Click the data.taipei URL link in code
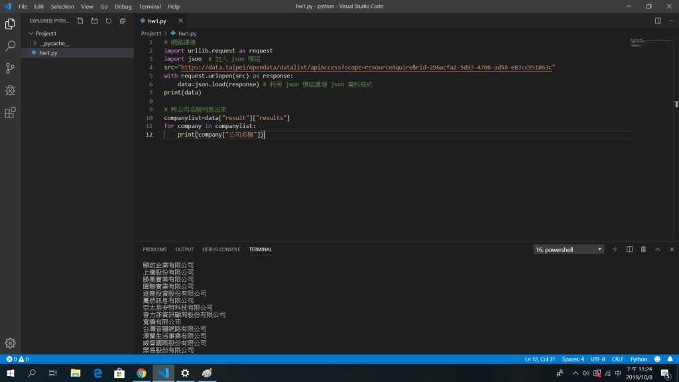Image resolution: width=679 pixels, height=382 pixels. [366, 67]
